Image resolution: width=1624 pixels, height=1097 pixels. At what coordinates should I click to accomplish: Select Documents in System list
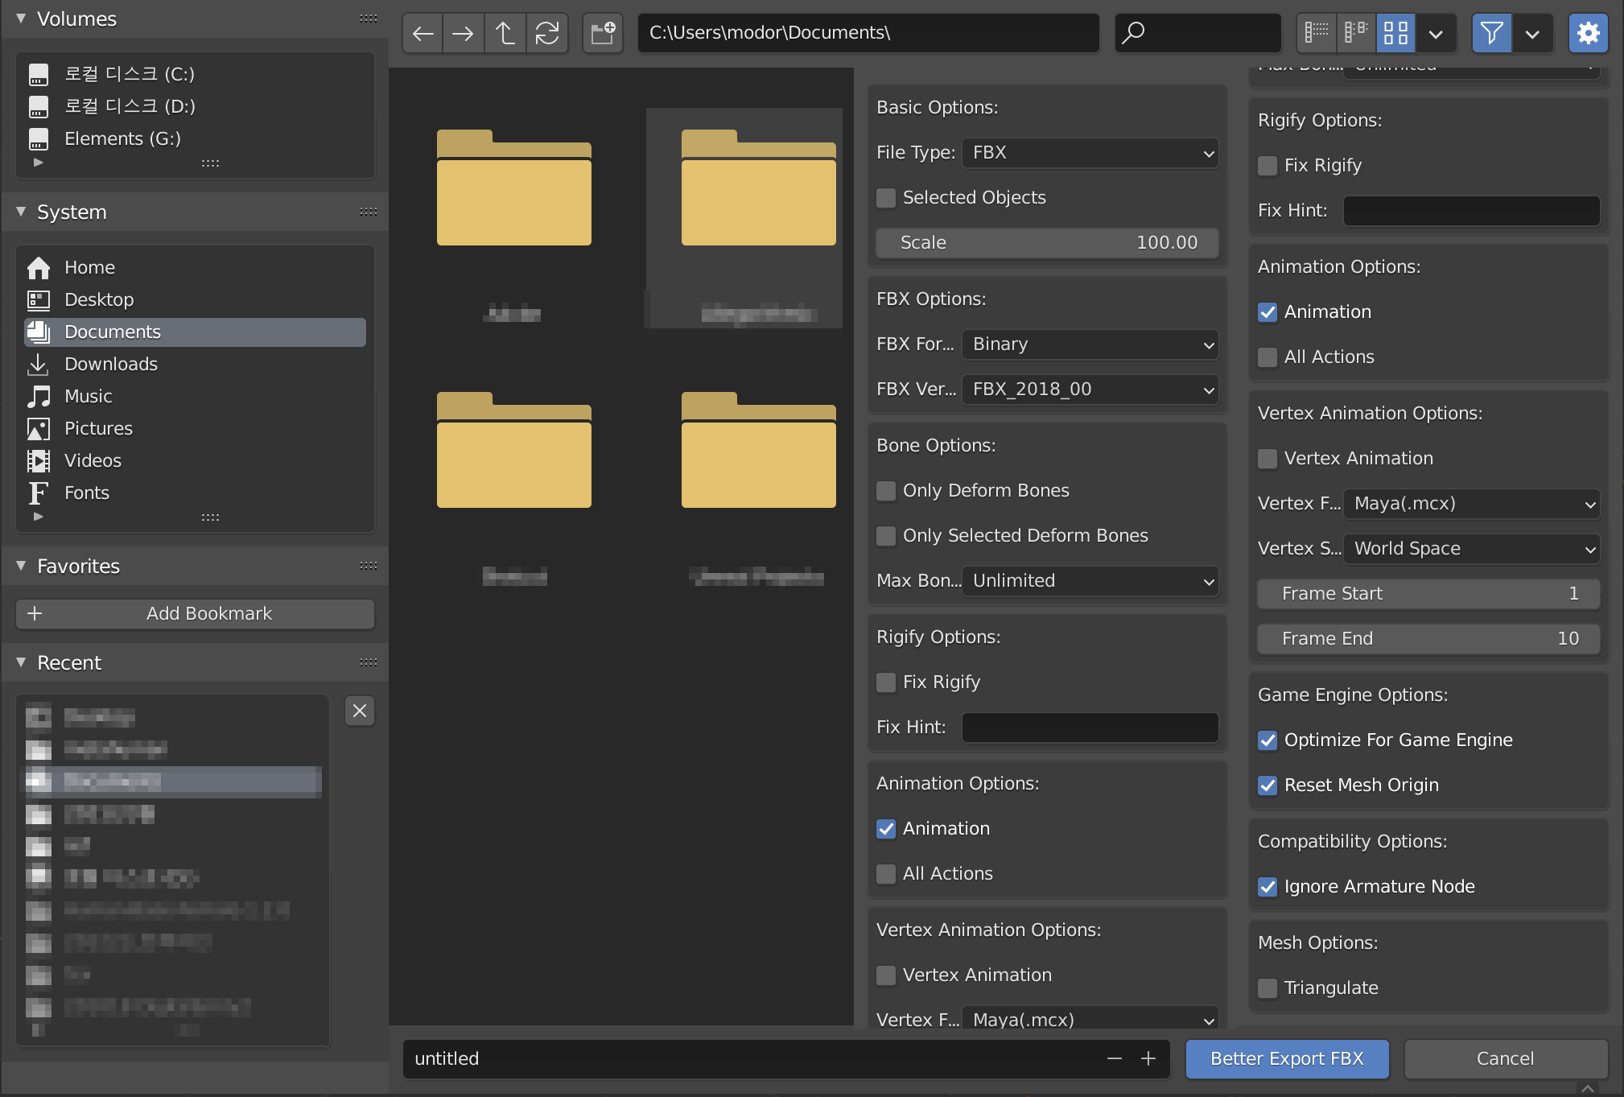[x=195, y=332]
